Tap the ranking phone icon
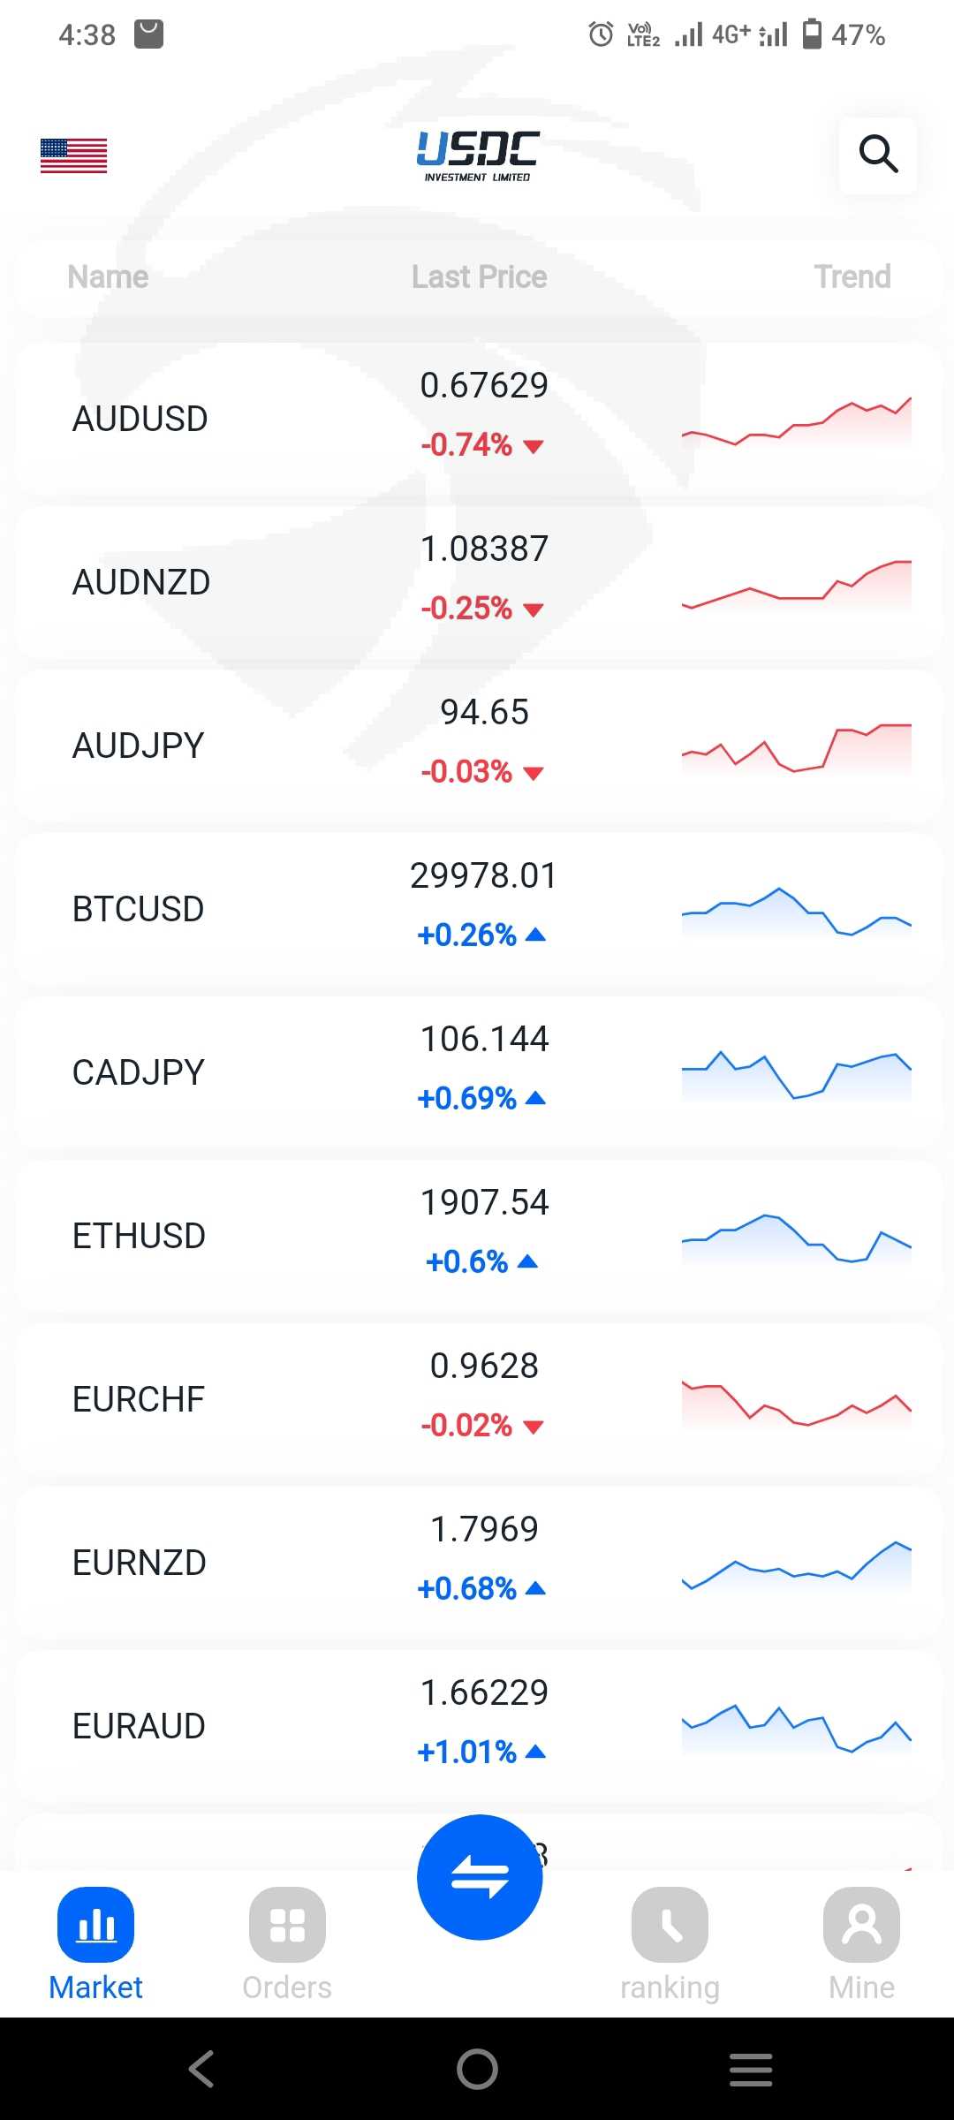 pyautogui.click(x=670, y=1924)
